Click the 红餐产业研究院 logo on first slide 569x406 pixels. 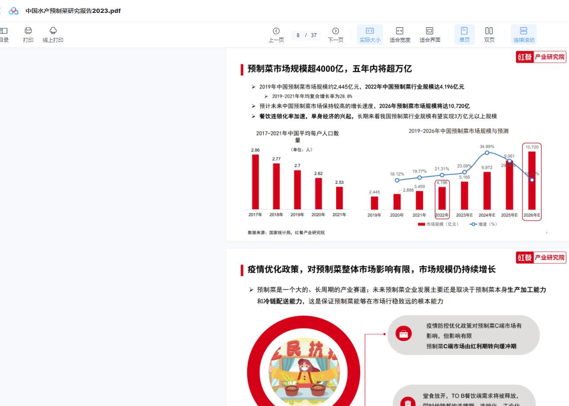541,57
